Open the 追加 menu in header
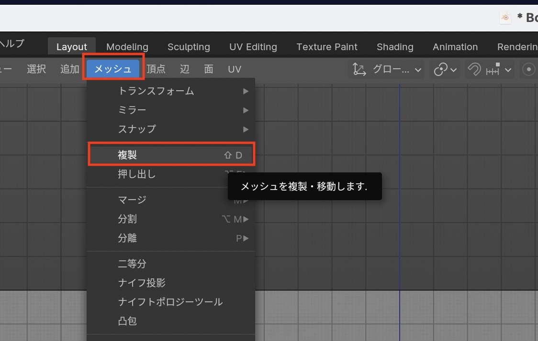538x341 pixels. (x=69, y=69)
